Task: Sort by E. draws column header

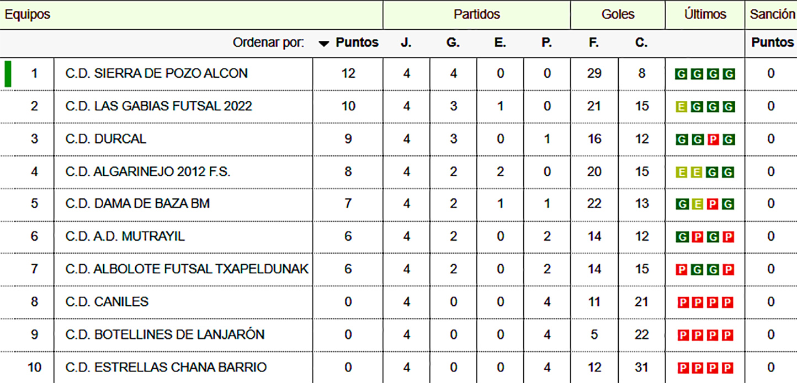Action: pos(500,43)
